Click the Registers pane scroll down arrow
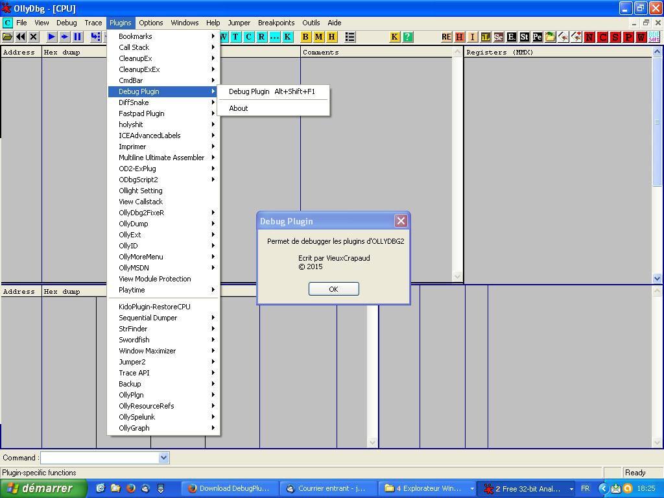664x498 pixels. (x=657, y=278)
